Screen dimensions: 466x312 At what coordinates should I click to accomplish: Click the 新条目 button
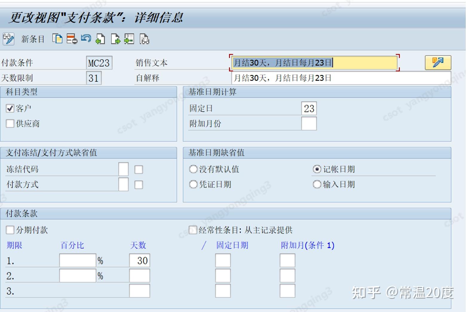(32, 39)
